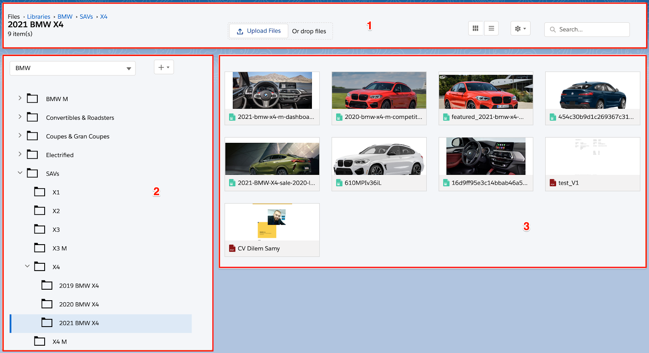Click the 2019 BMW X4 folder icon
This screenshot has width=649, height=353.
(x=47, y=285)
